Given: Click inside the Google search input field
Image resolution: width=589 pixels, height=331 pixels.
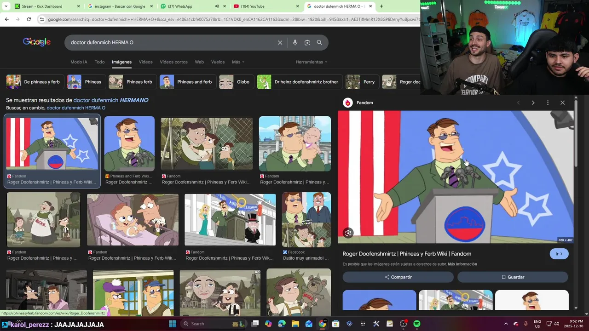Looking at the screenshot, I should click(170, 42).
